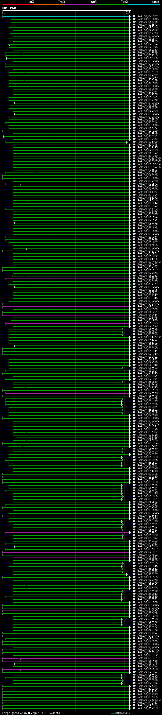Screen dimensions: 162x715
Task: Select the UniRef100_B5RIT8 label
Action: click(145, 145)
